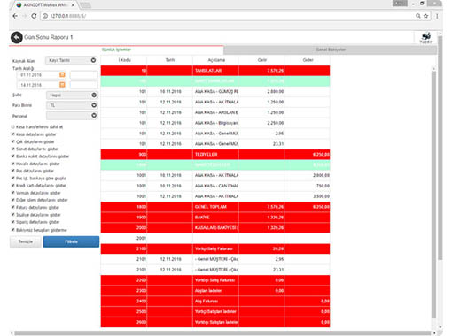Image resolution: width=452 pixels, height=336 pixels.
Task: Click ANA KASA - Bilgisayar row cell
Action: pyautogui.click(x=216, y=123)
